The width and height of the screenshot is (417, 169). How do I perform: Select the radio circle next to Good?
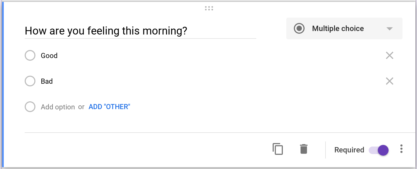coord(30,55)
